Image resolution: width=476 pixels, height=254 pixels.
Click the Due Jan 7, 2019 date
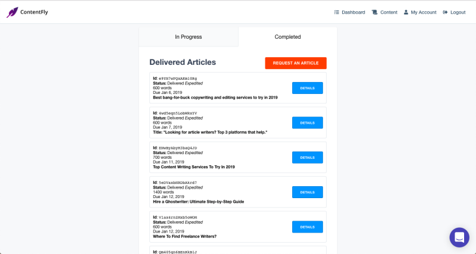tap(168, 127)
